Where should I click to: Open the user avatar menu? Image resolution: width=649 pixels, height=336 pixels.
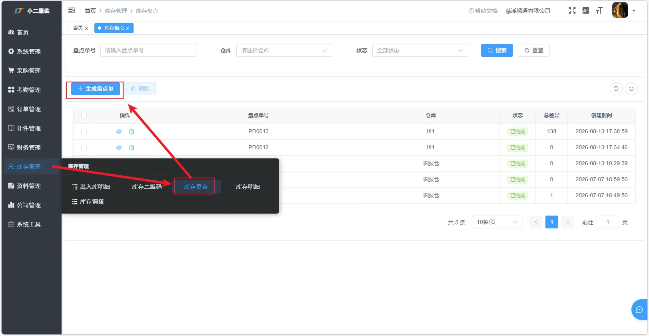coord(620,10)
